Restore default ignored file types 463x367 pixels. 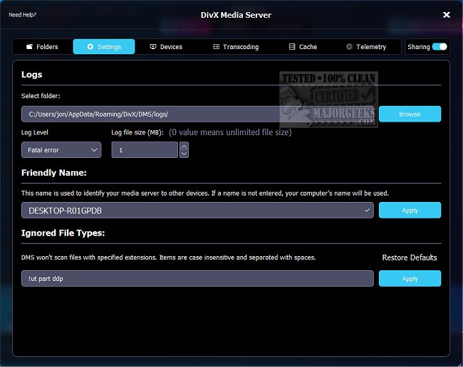pyautogui.click(x=410, y=257)
